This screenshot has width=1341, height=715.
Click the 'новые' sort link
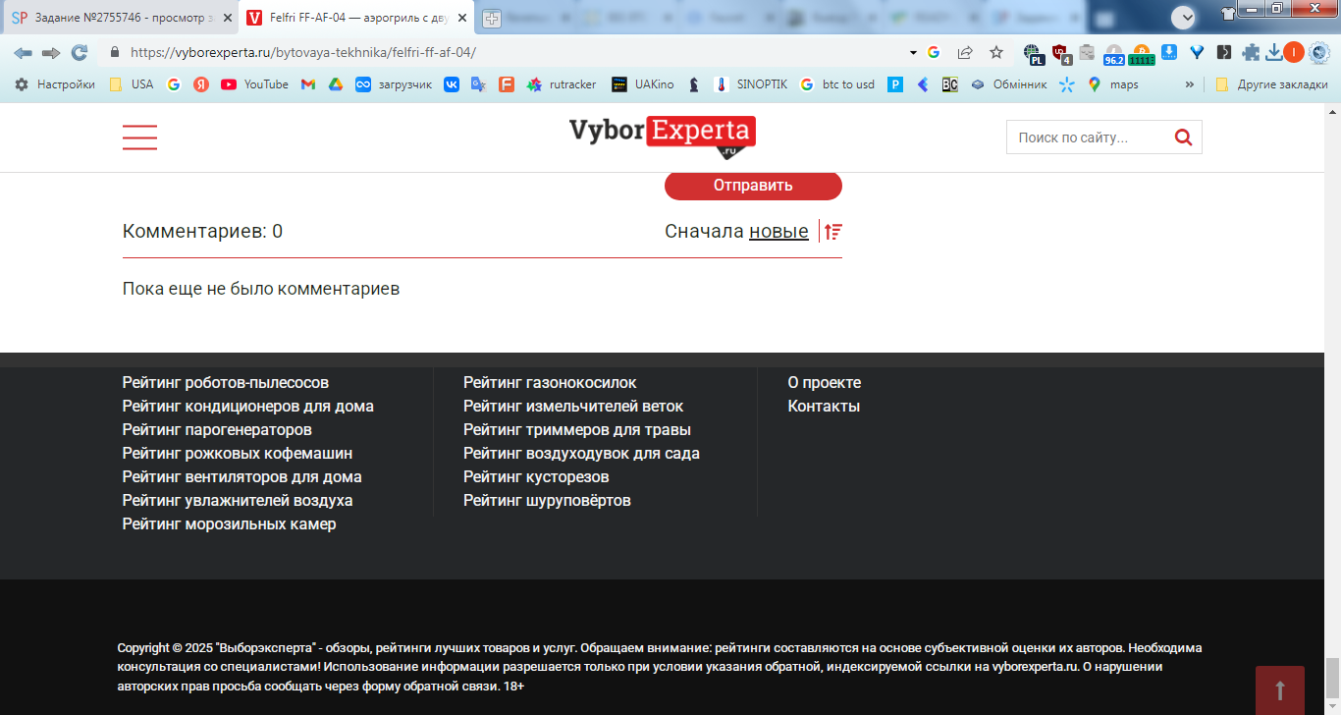tap(778, 232)
